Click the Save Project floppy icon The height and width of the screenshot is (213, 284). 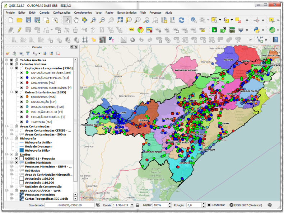29,20
